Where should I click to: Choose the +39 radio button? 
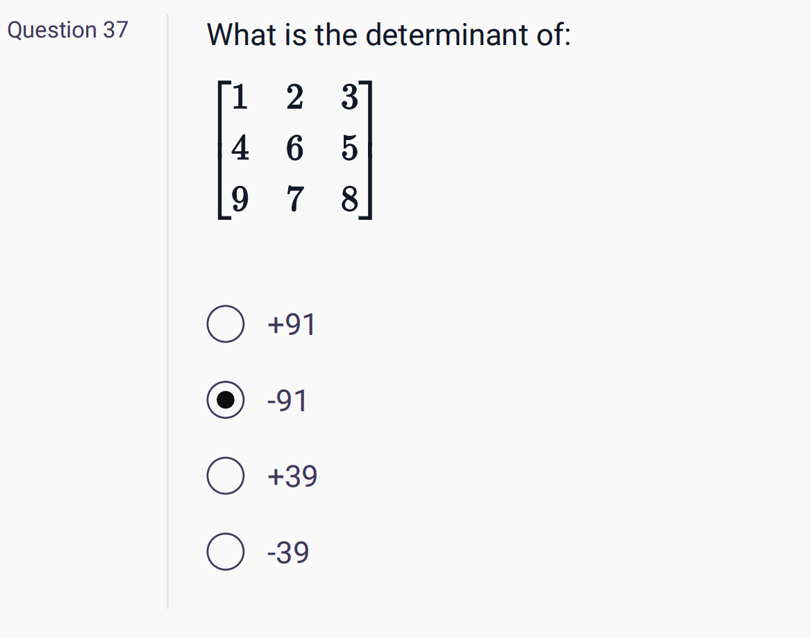point(226,476)
